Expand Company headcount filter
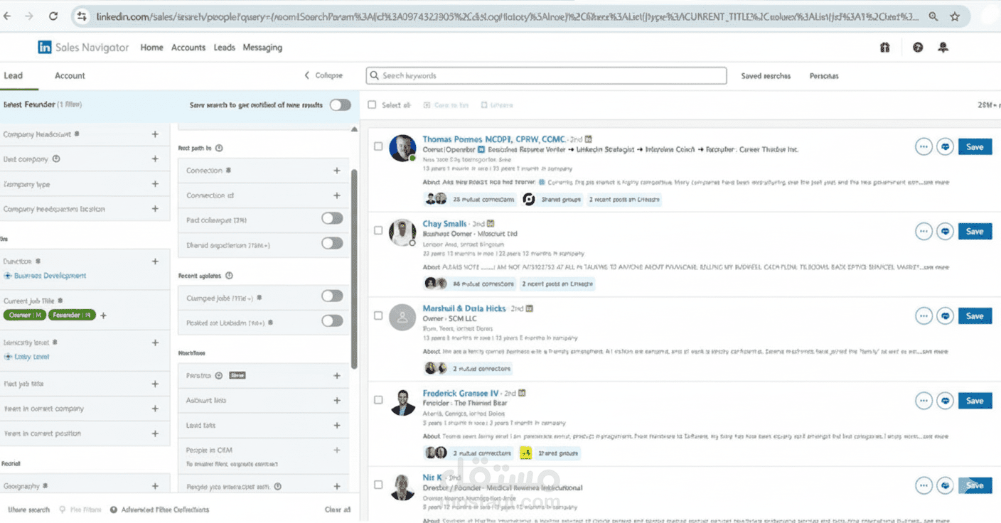 pos(155,134)
